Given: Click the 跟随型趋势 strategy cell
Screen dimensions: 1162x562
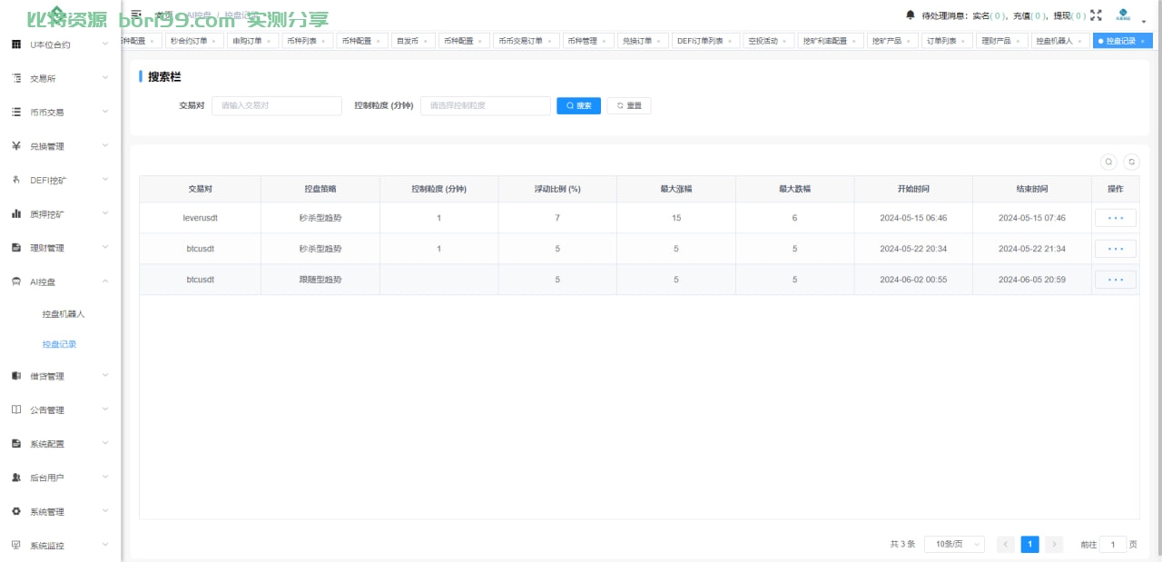Looking at the screenshot, I should 320,280.
